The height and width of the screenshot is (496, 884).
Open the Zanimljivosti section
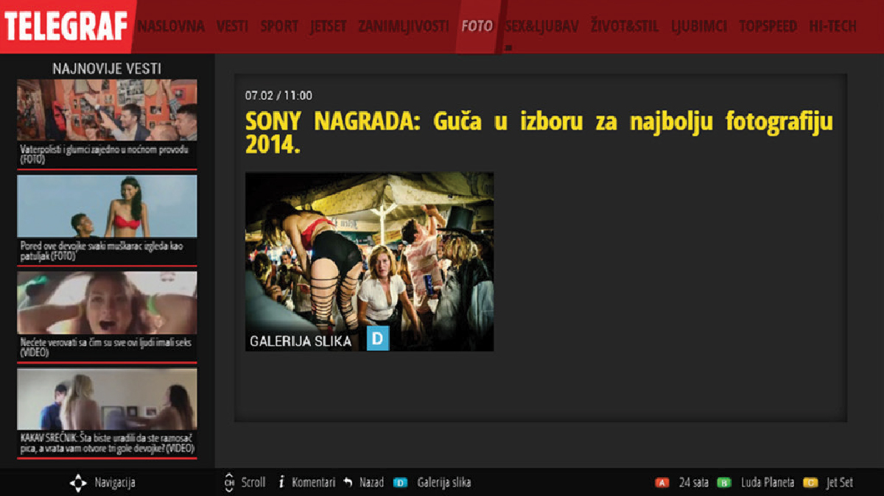click(403, 26)
